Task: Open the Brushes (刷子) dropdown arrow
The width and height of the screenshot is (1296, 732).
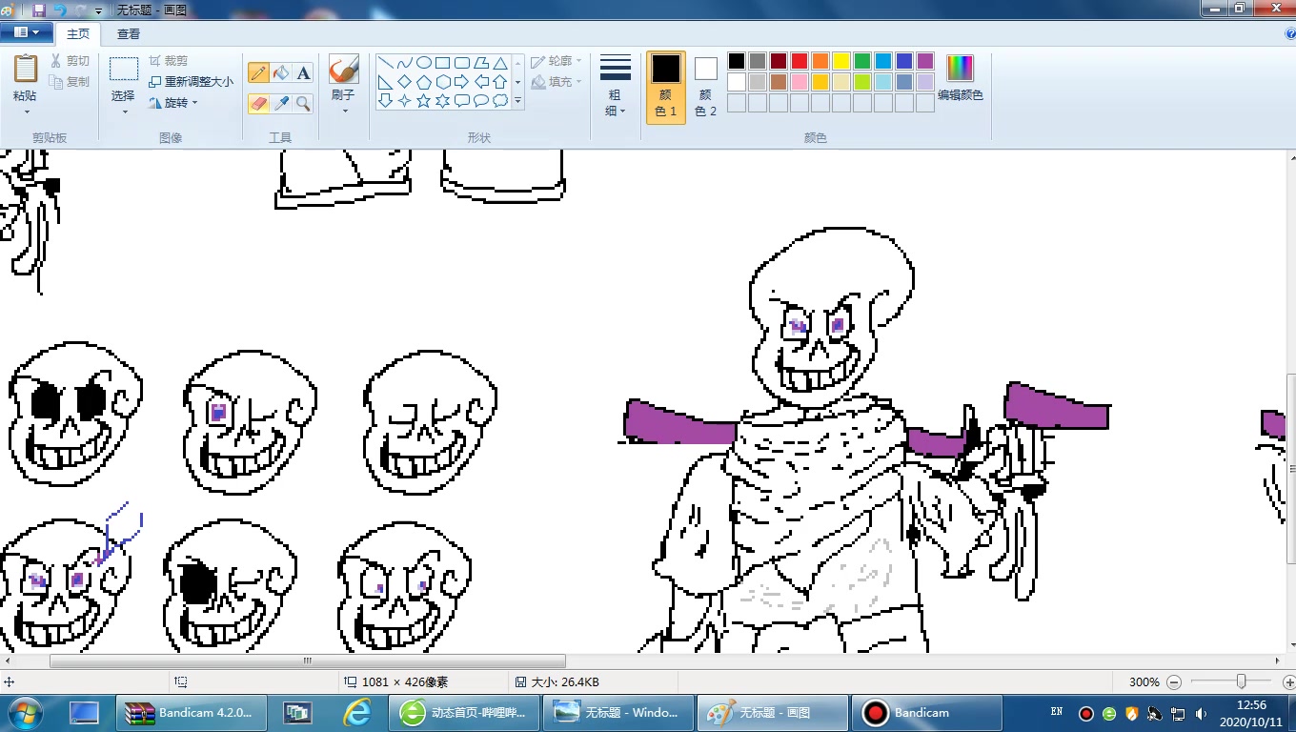Action: (x=344, y=111)
